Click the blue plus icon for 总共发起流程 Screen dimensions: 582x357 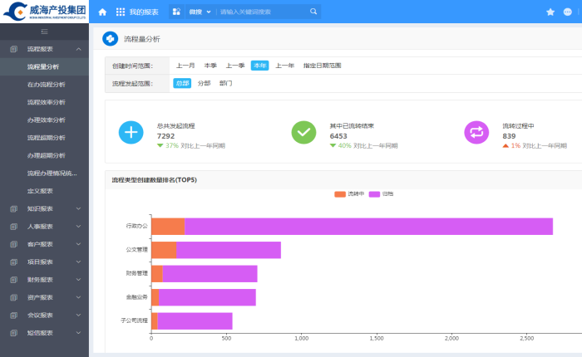point(131,132)
